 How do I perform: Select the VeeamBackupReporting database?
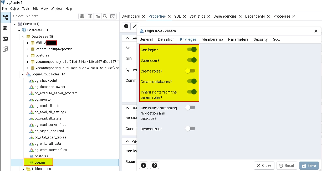pos(54,49)
